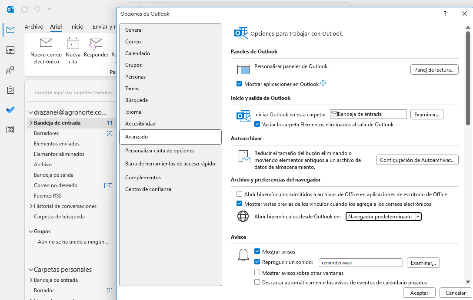Click the Outlook logo in options header
The height and width of the screenshot is (300, 473).
click(241, 33)
